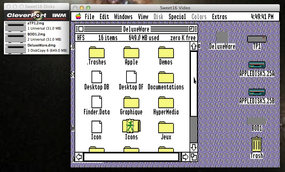This screenshot has height=172, width=285.
Task: Open the dimmed Colors menu
Action: pos(199,17)
